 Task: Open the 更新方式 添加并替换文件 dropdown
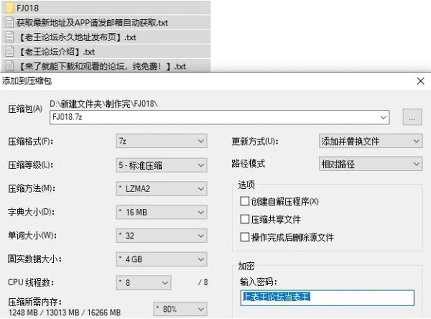pos(370,141)
